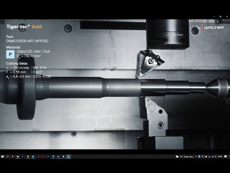Open Microsoft Edge from the taskbar
This screenshot has width=230, height=173.
(53, 157)
